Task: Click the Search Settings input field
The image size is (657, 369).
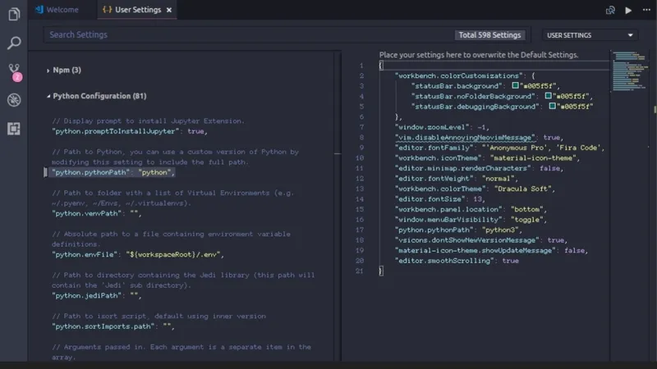Action: [x=250, y=34]
